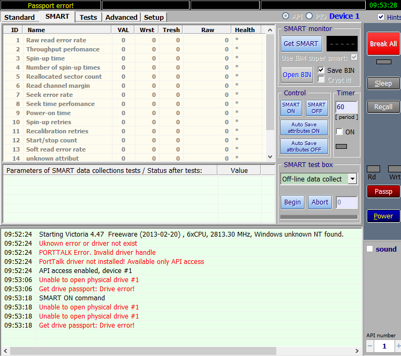Click the red Passp button
This screenshot has height=356, width=401.
tap(383, 191)
